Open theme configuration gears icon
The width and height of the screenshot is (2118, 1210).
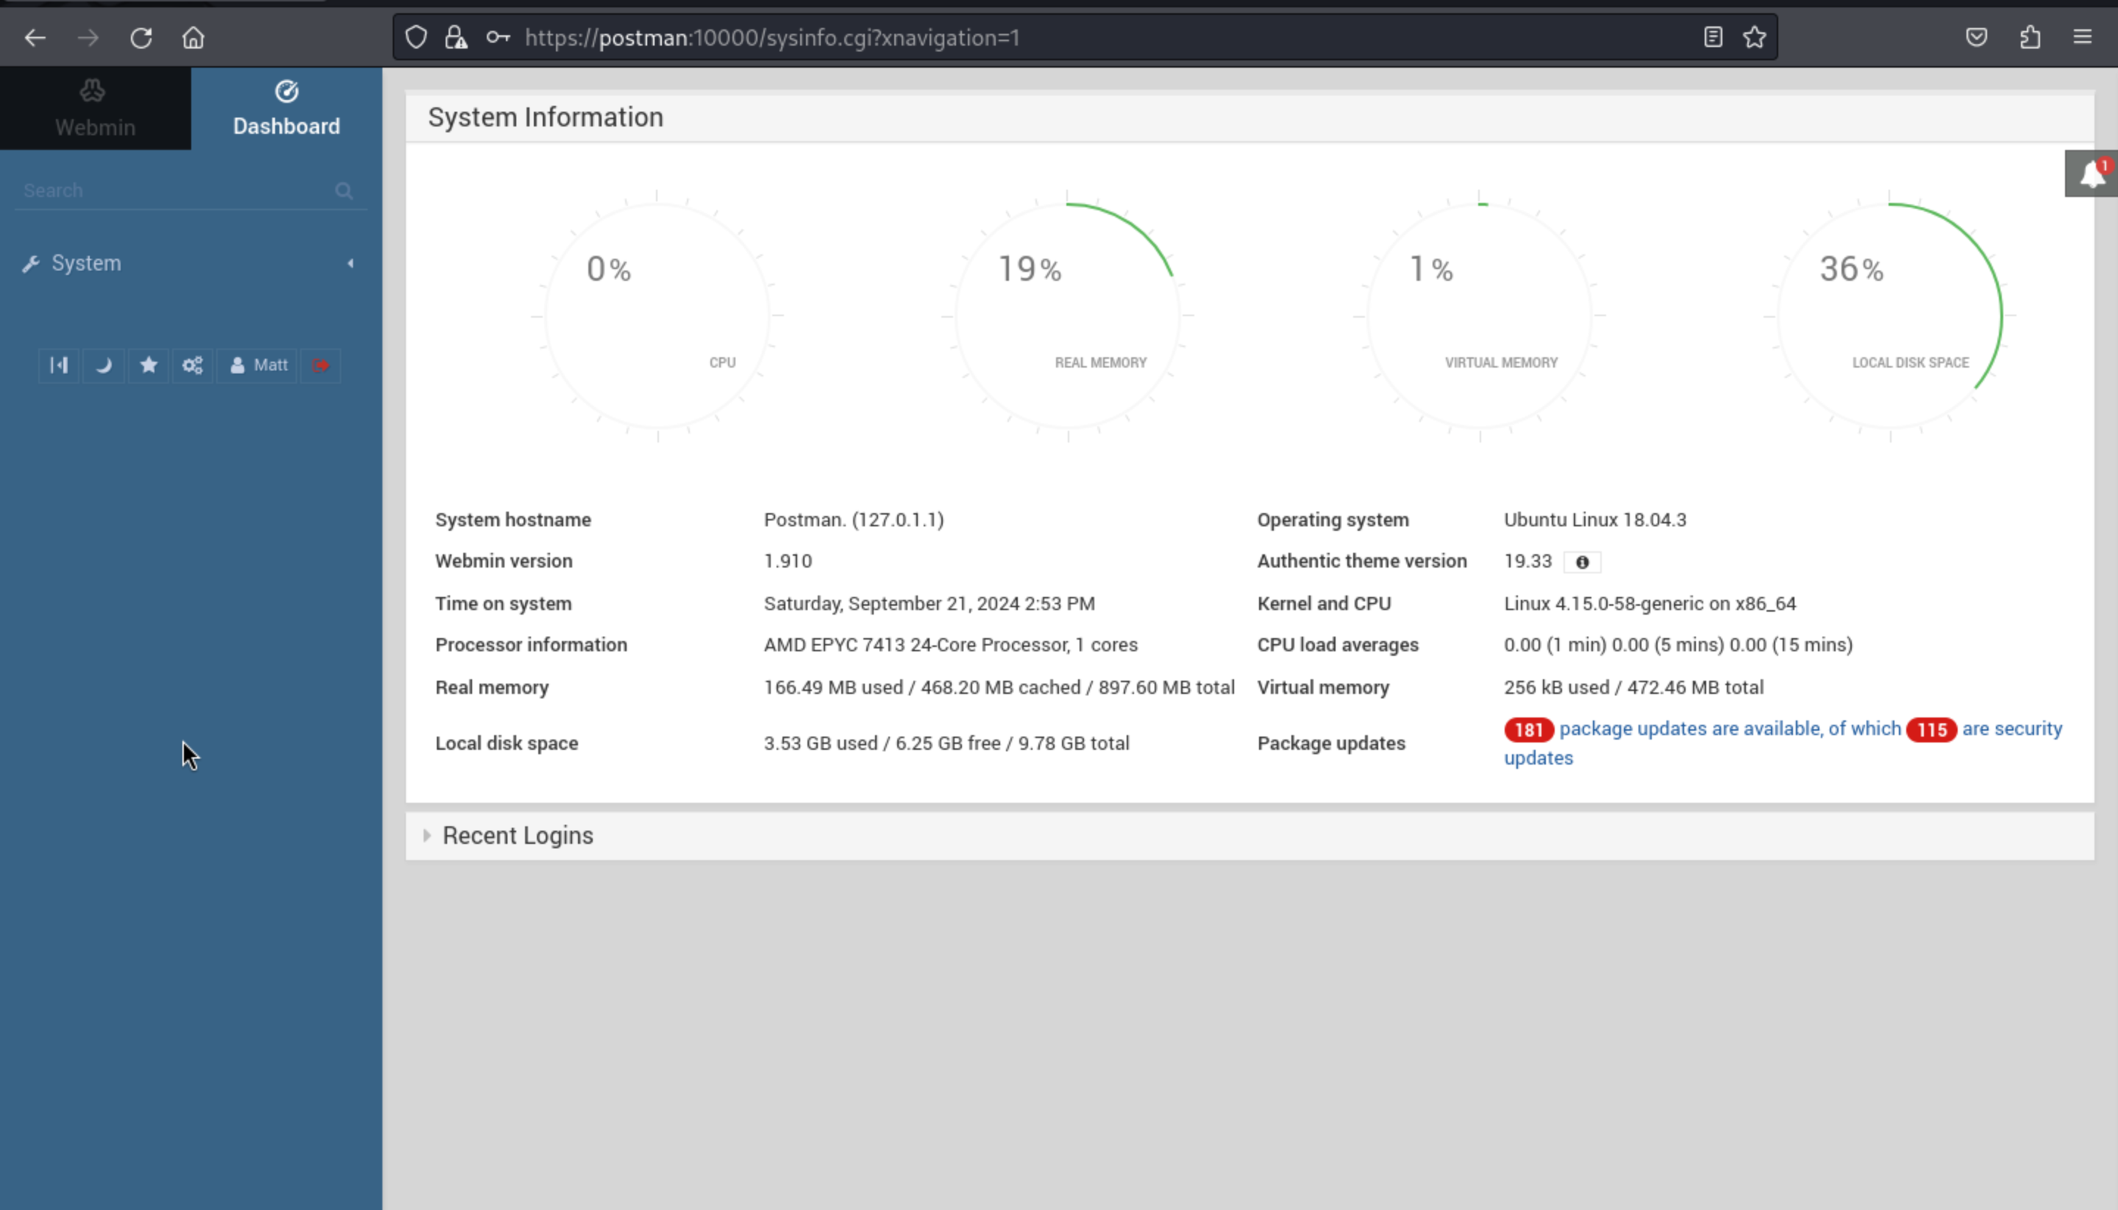[x=193, y=365]
